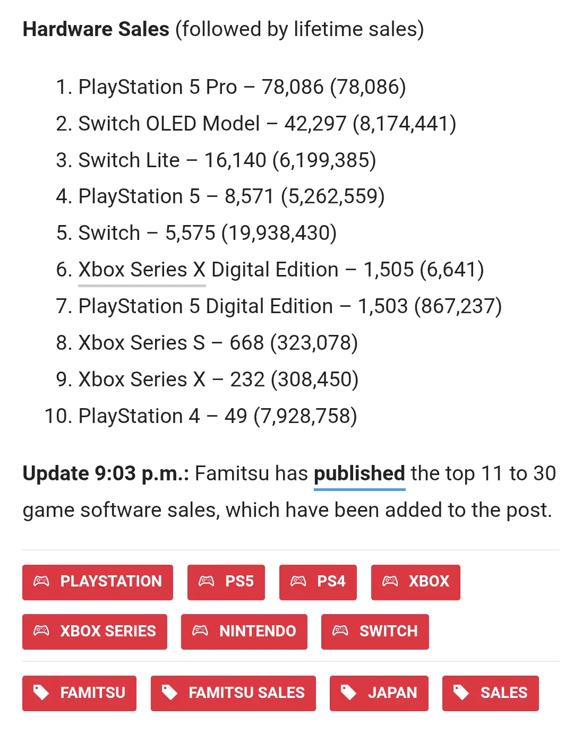582x742 pixels.
Task: Click the tag icon on Famitsu button
Action: pos(41,693)
